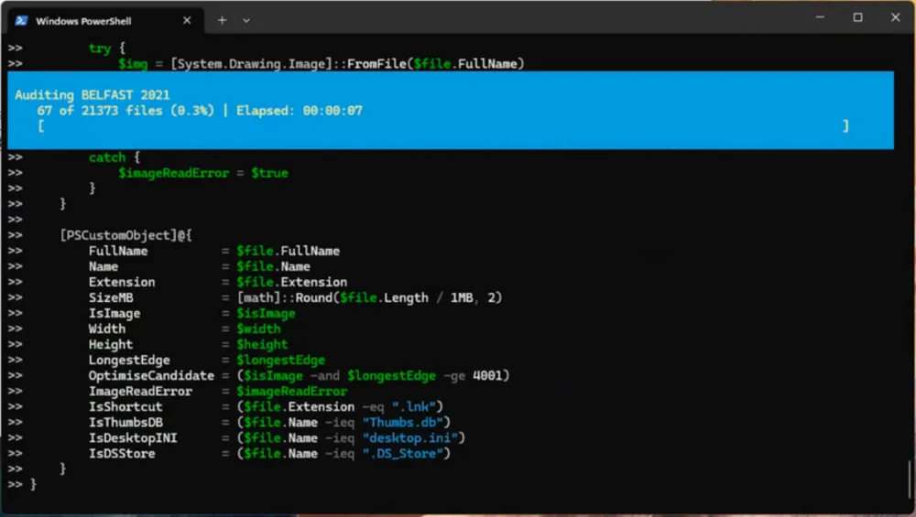Click '$imageReadError = $true' line
Screen dimensions: 916x517
coord(203,173)
